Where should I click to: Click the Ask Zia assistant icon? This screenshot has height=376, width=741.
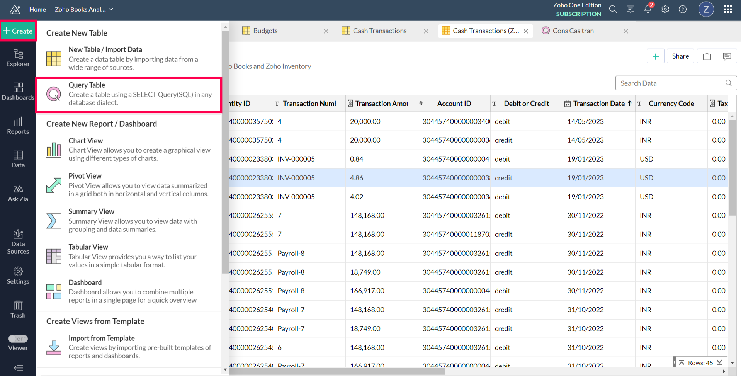coord(18,194)
